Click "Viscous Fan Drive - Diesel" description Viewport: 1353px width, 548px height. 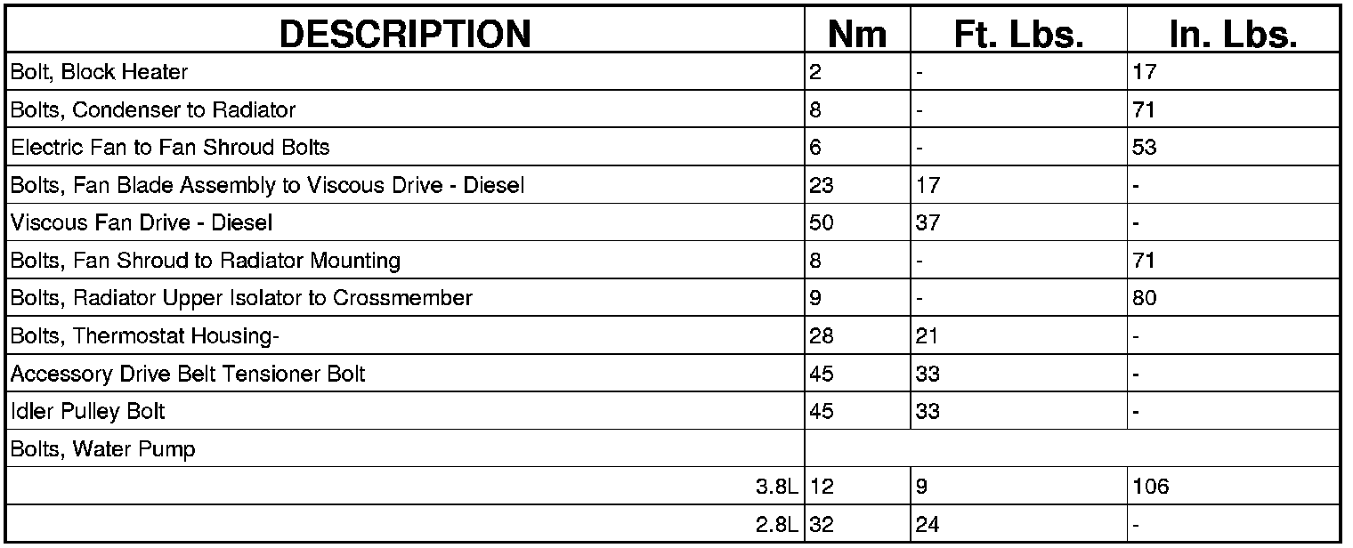tap(142, 223)
